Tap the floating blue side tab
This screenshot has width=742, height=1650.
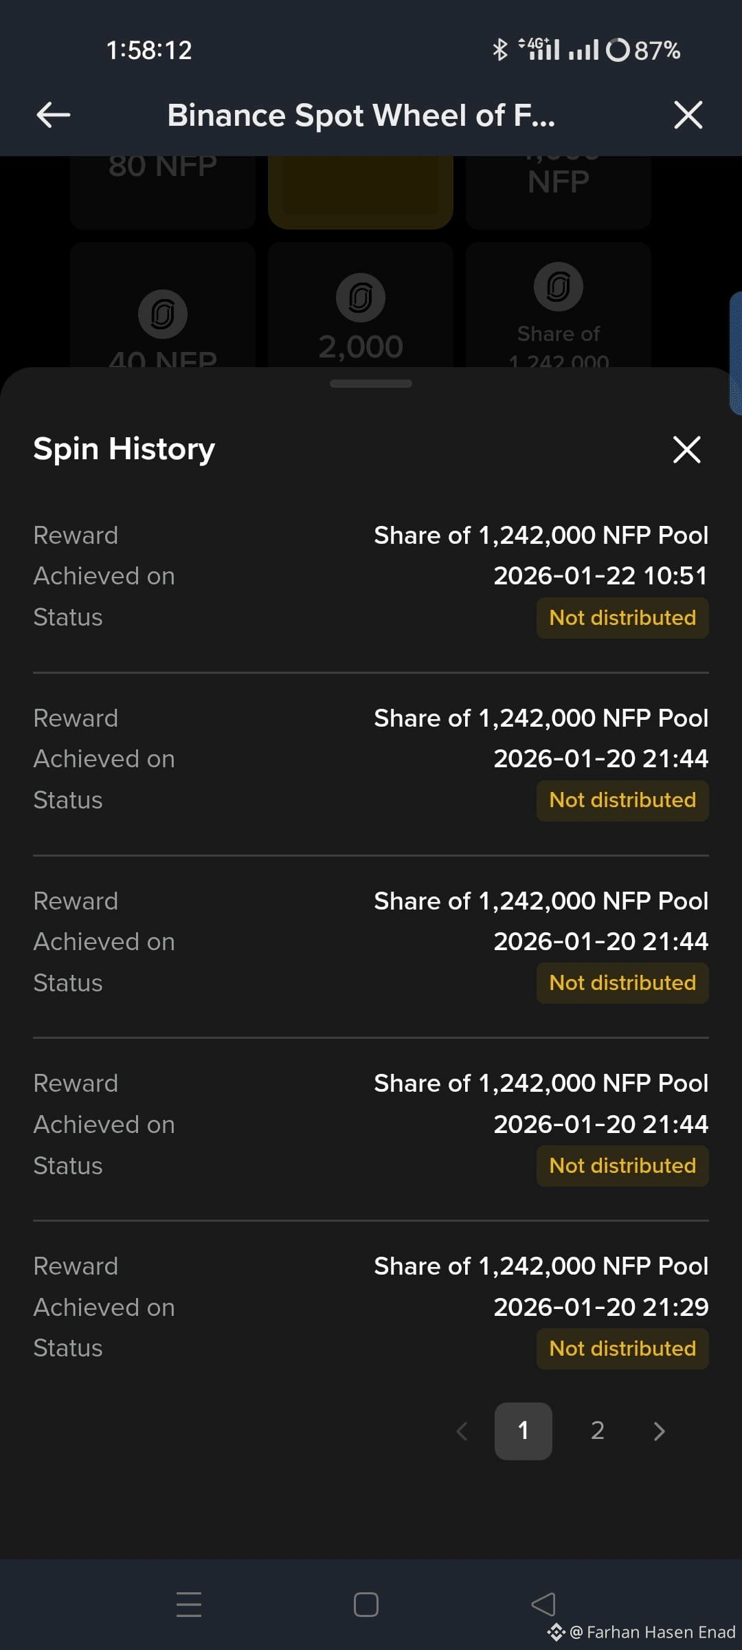pos(736,353)
